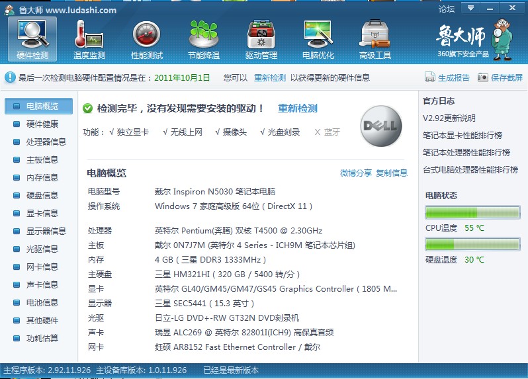528x379 pixels.
Task: Click the 瑞昱 ALC269 sound card text
Action: coord(244,332)
